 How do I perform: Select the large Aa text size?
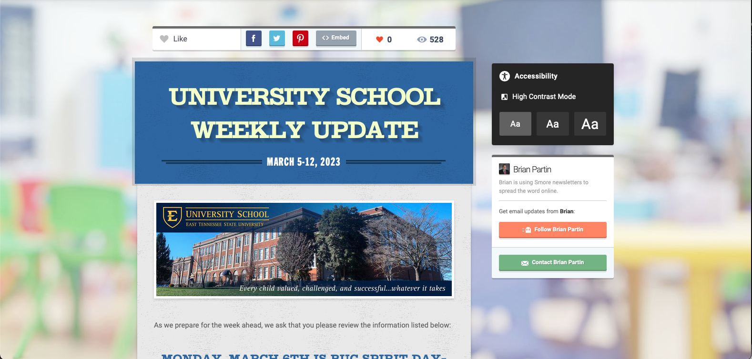(590, 124)
